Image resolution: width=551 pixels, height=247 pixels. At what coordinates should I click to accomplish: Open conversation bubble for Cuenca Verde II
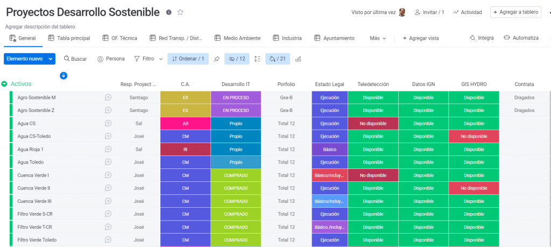(108, 188)
